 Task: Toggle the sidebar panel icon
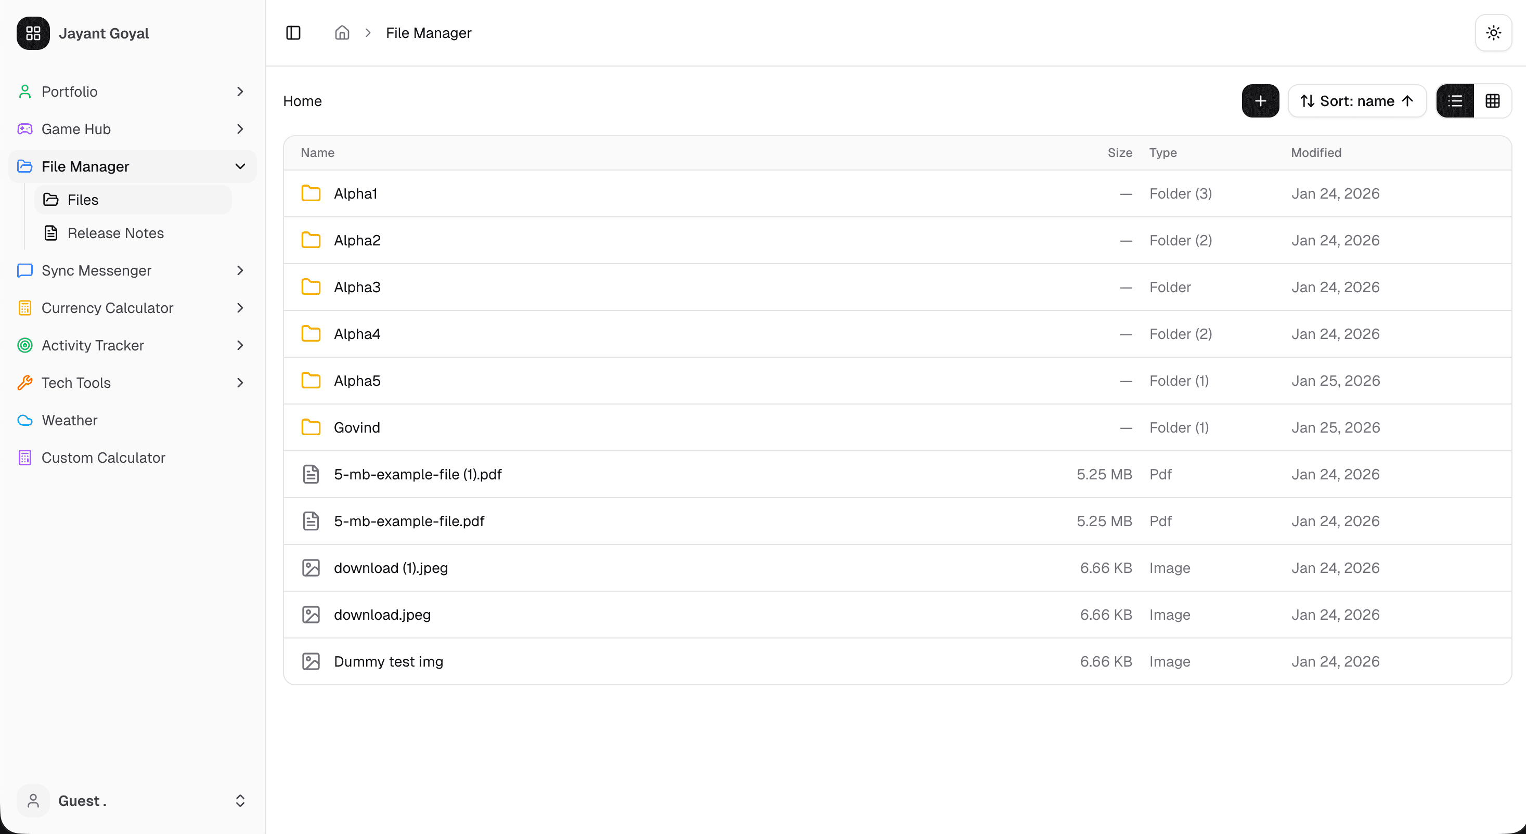point(293,33)
